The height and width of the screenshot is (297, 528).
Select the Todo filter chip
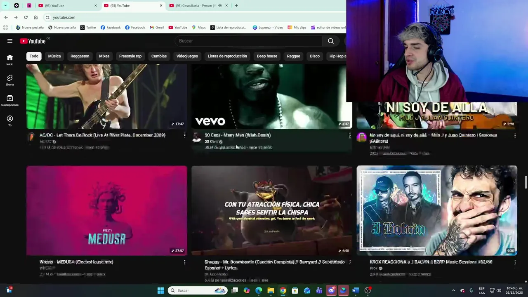pyautogui.click(x=34, y=56)
